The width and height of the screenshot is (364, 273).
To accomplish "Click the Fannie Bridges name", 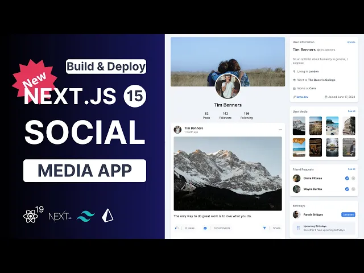I will click(313, 214).
